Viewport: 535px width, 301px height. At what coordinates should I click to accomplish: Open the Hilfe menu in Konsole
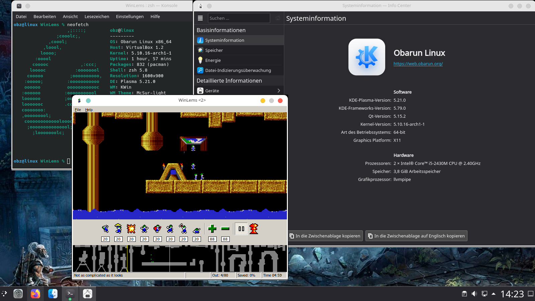[155, 16]
